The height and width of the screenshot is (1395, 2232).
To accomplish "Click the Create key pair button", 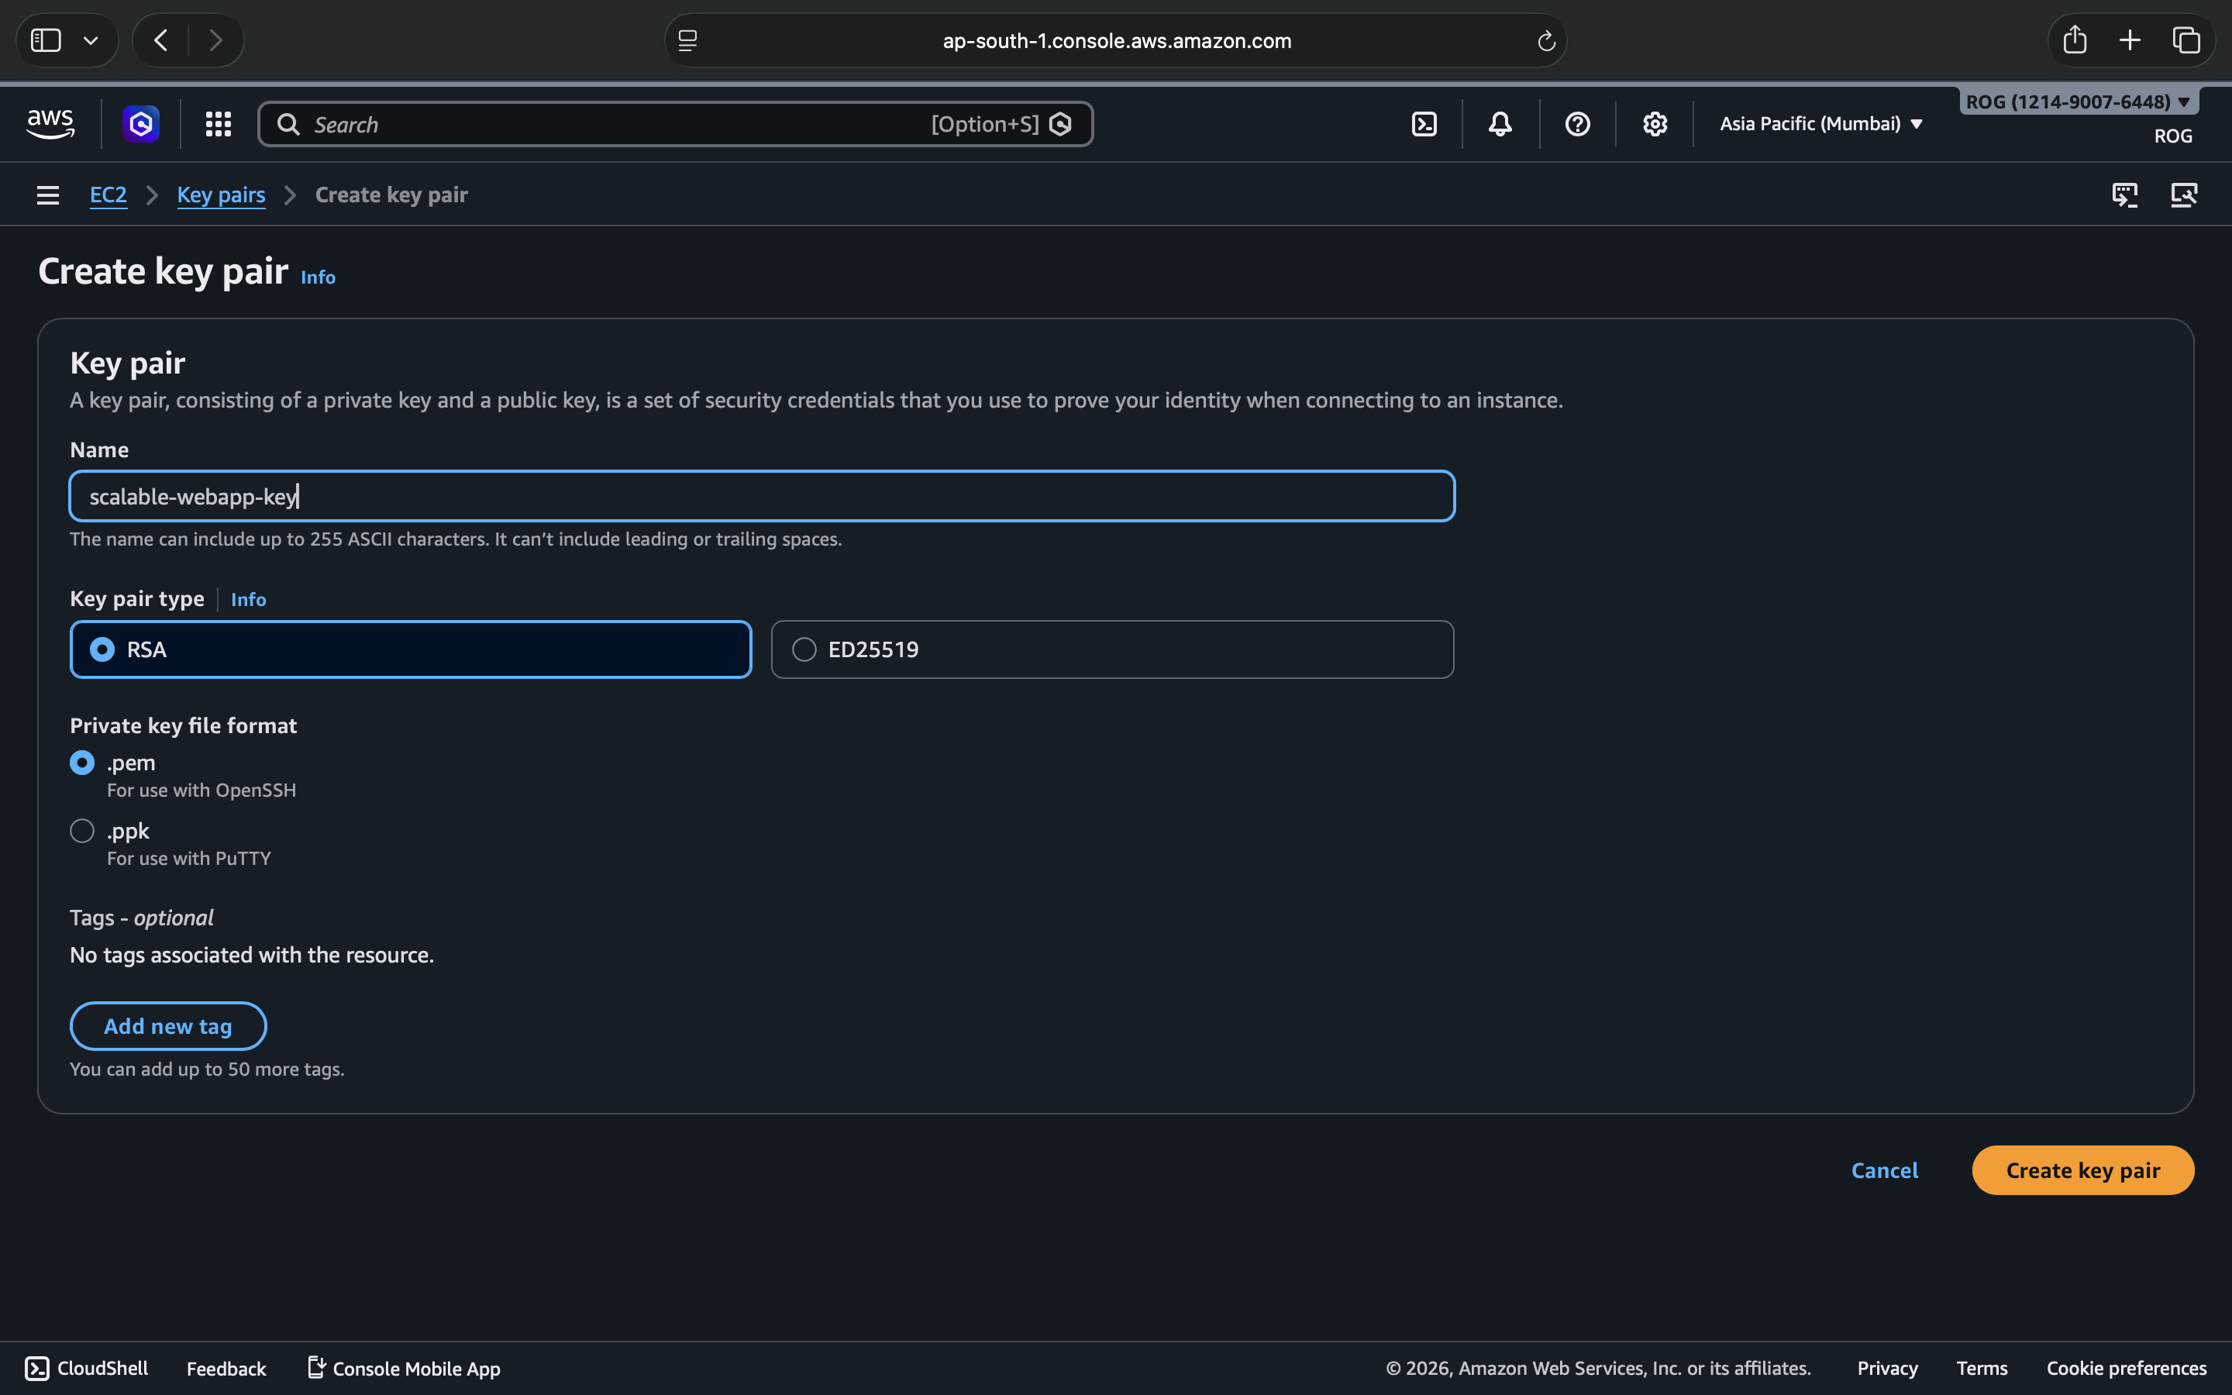I will tap(2082, 1170).
